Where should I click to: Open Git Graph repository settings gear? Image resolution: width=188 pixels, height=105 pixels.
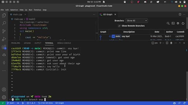point(178,23)
